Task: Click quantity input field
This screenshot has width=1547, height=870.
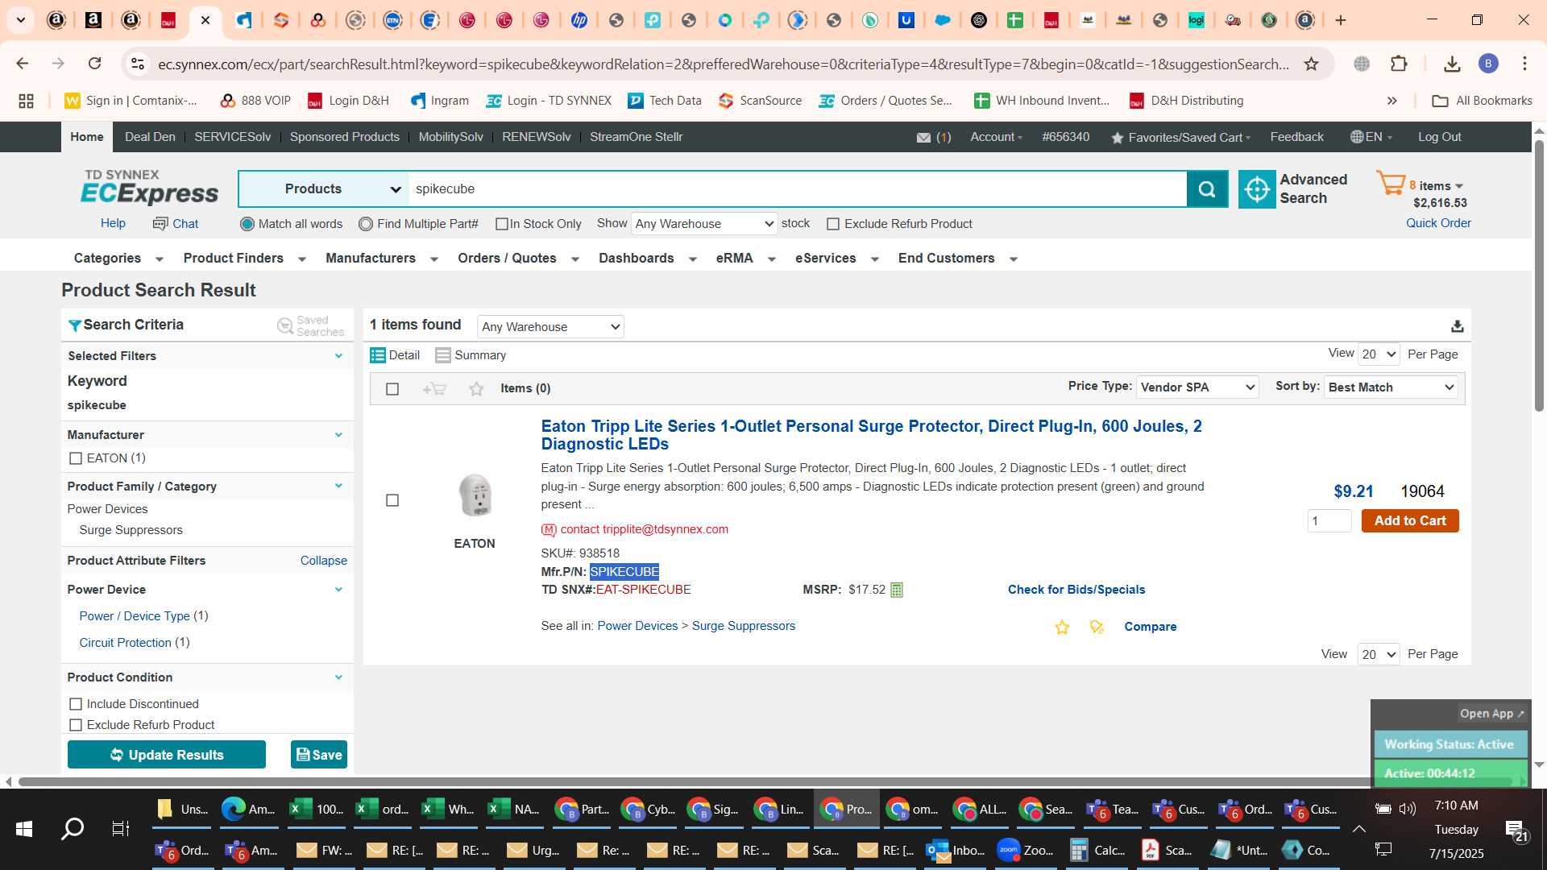Action: (1329, 521)
